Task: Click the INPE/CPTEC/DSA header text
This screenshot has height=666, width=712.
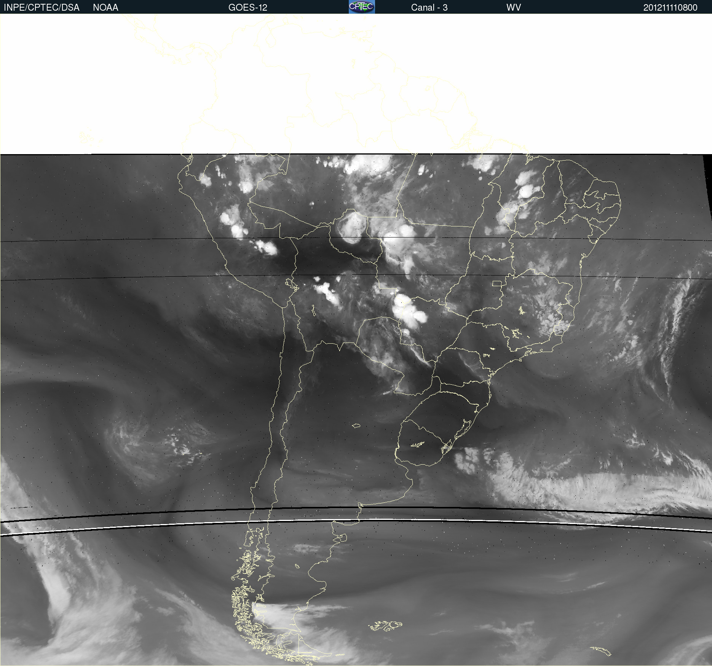Action: [42, 8]
